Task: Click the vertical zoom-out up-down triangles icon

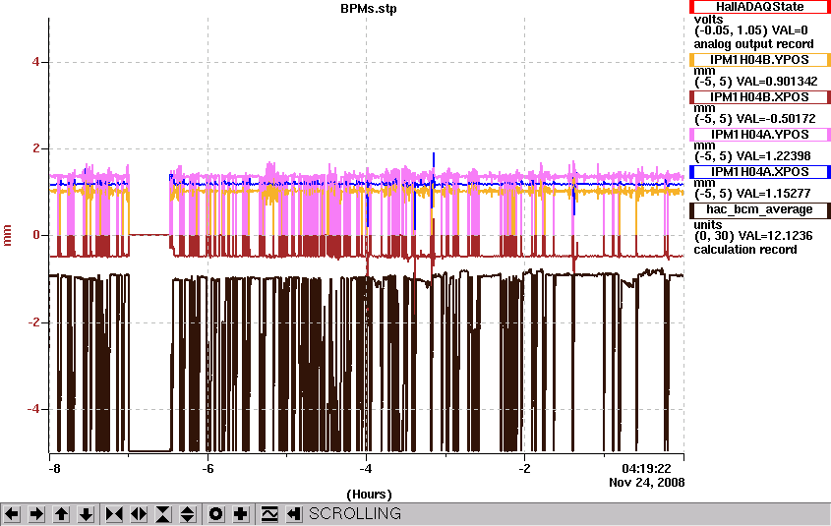Action: [188, 514]
